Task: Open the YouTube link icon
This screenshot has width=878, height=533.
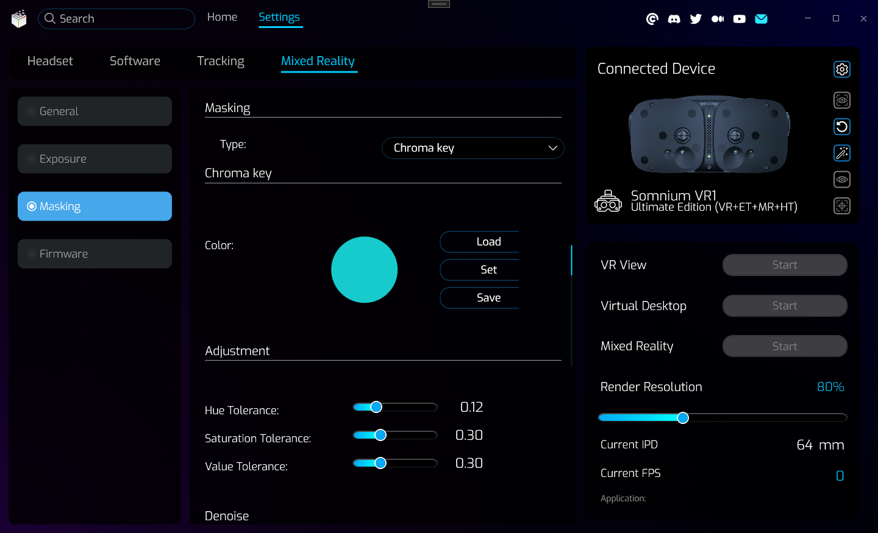Action: [740, 19]
